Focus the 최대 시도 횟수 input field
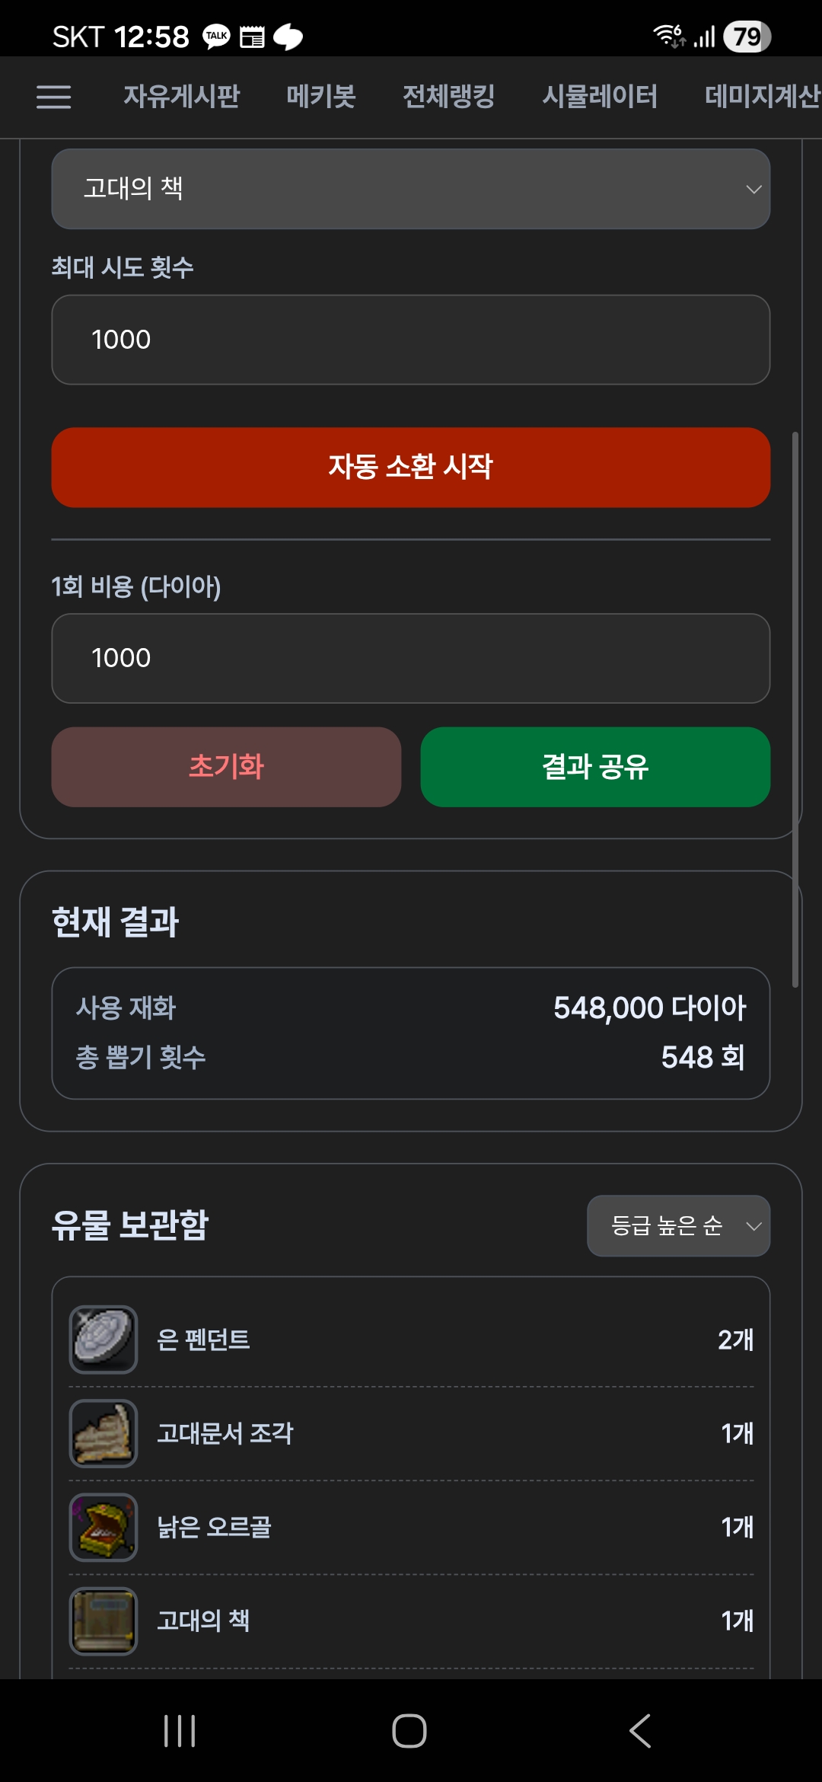This screenshot has height=1782, width=822. tap(411, 340)
